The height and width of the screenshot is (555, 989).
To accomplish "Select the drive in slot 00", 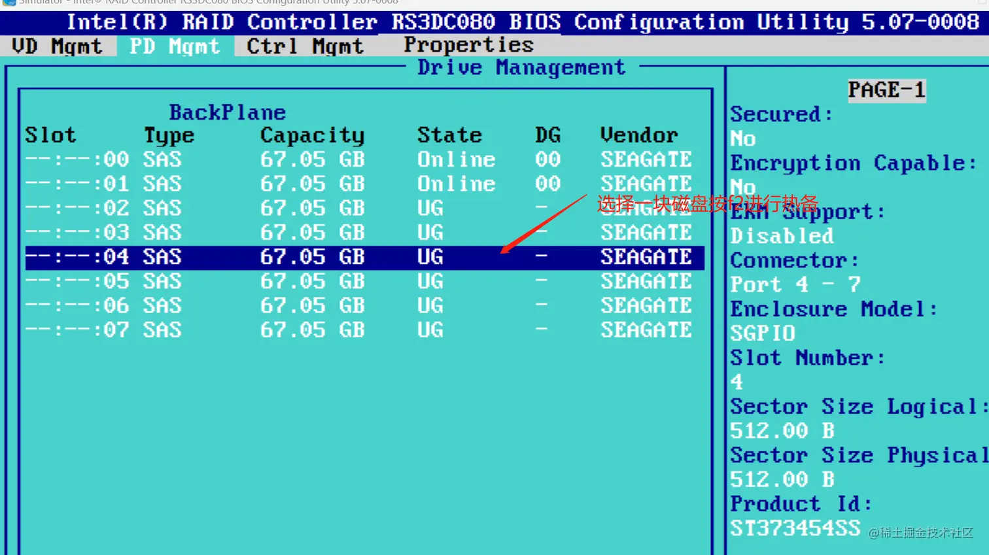I will click(364, 160).
